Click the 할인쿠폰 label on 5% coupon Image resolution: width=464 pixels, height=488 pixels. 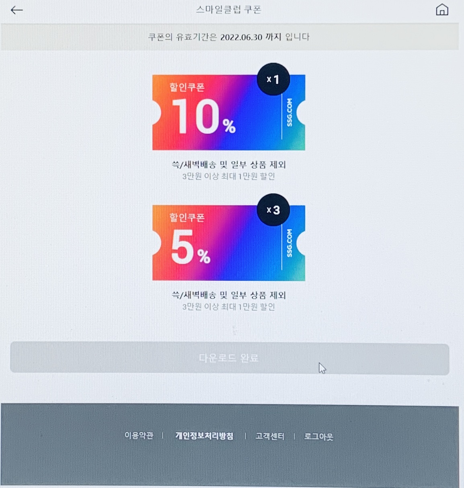pos(187,217)
